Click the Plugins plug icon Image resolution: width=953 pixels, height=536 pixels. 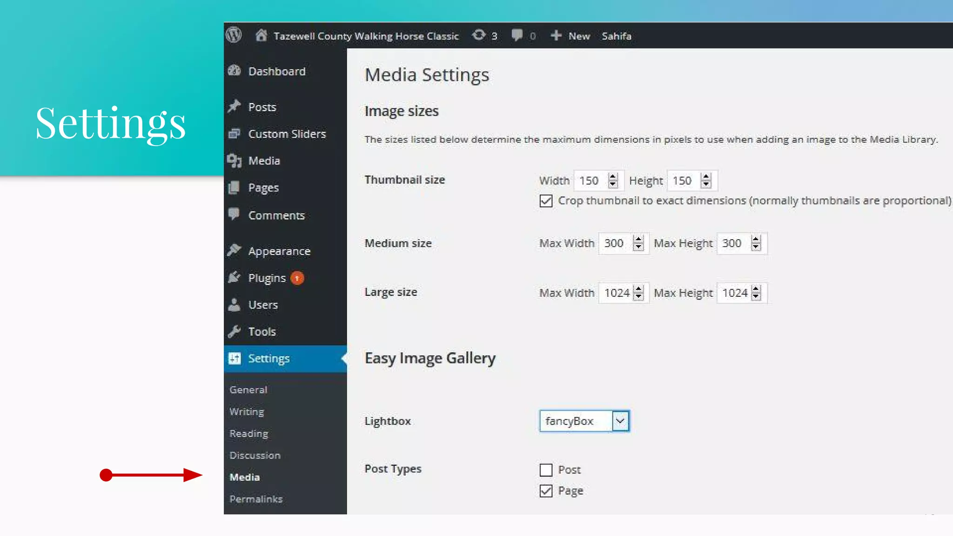pos(234,278)
